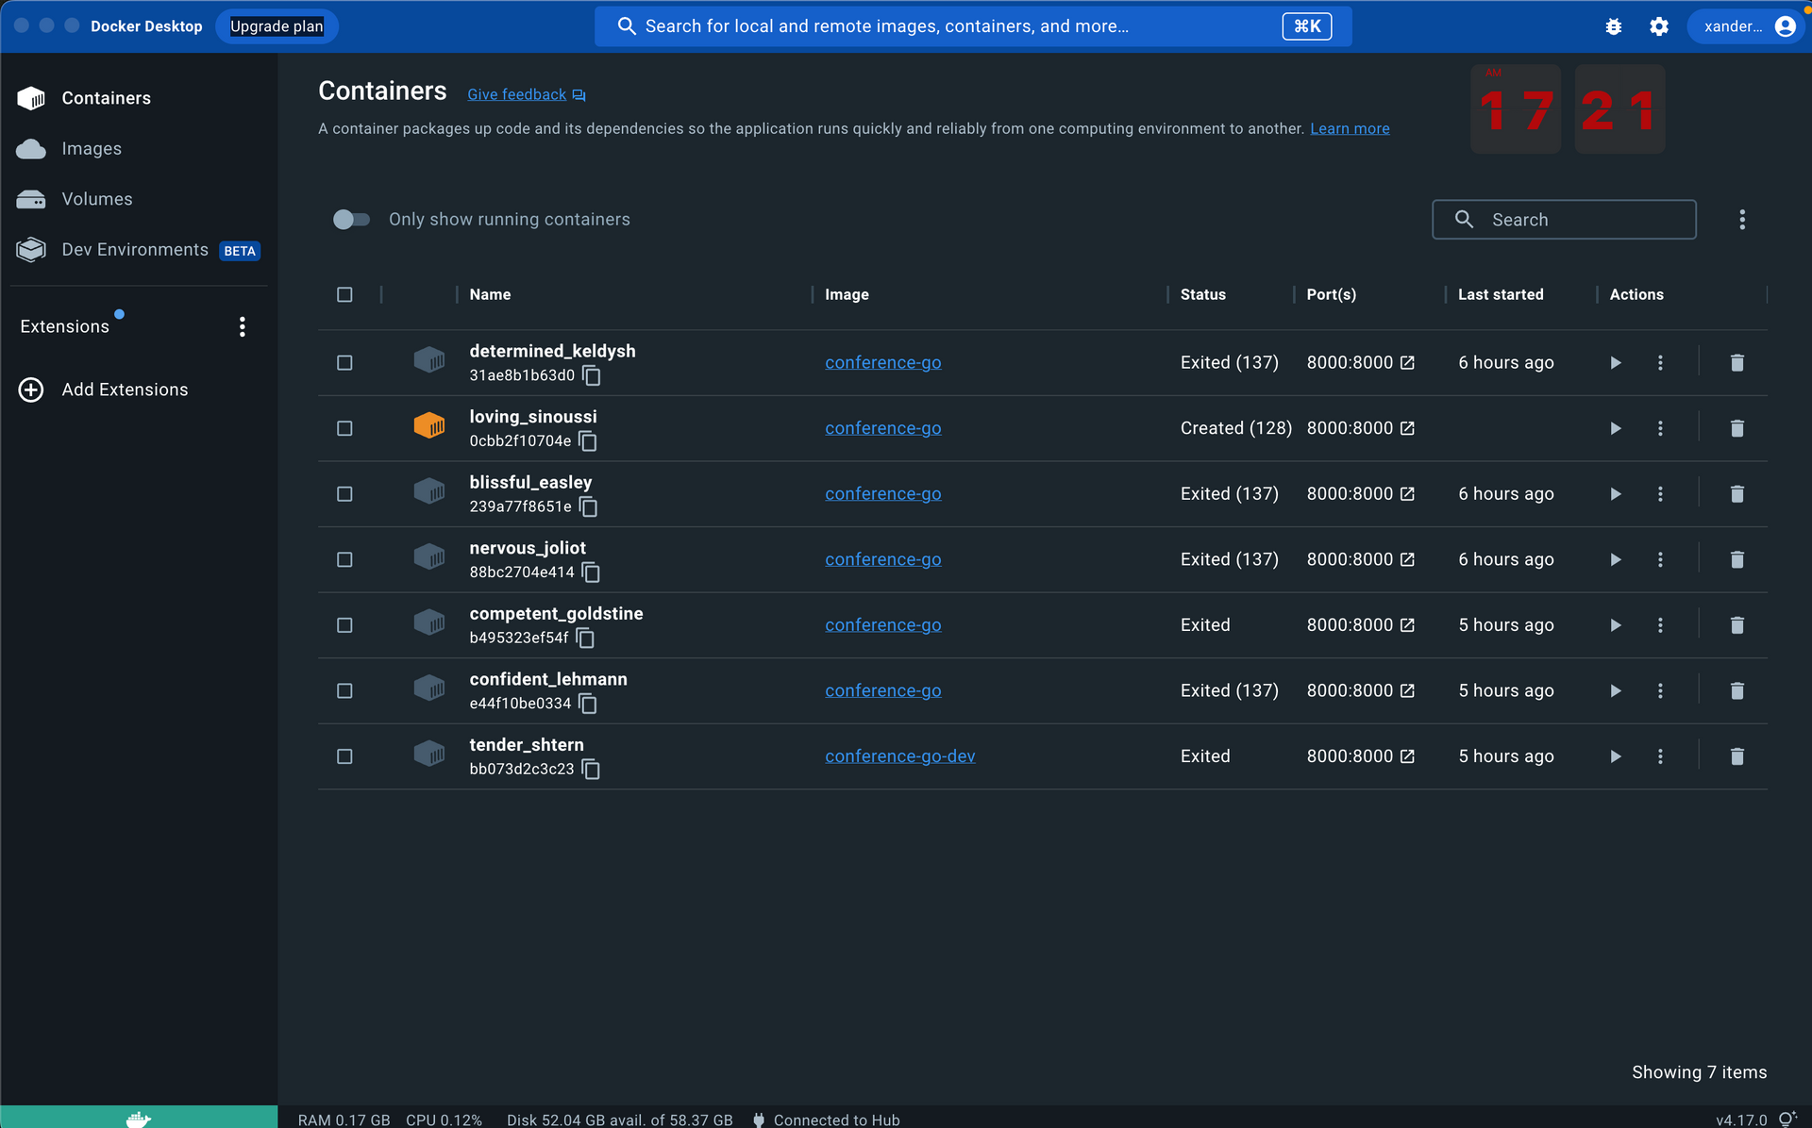Open port 8000:8000 of determined_keldysh in browser

1407,363
